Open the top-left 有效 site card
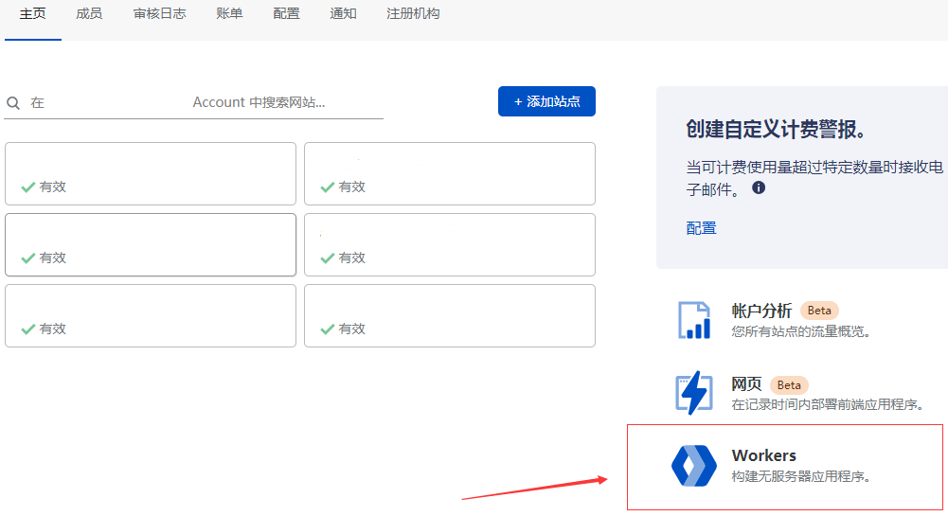Viewport: 948px width, 516px height. point(151,173)
